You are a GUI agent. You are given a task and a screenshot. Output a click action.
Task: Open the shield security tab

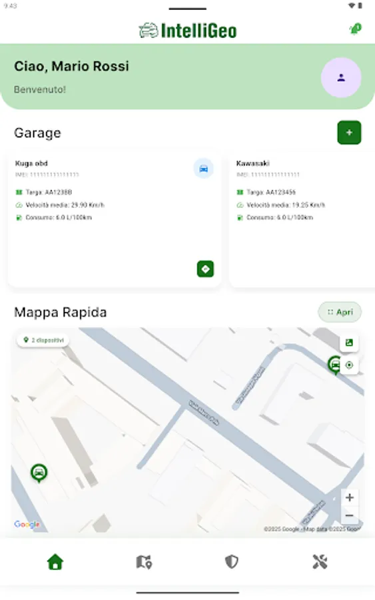pyautogui.click(x=232, y=562)
